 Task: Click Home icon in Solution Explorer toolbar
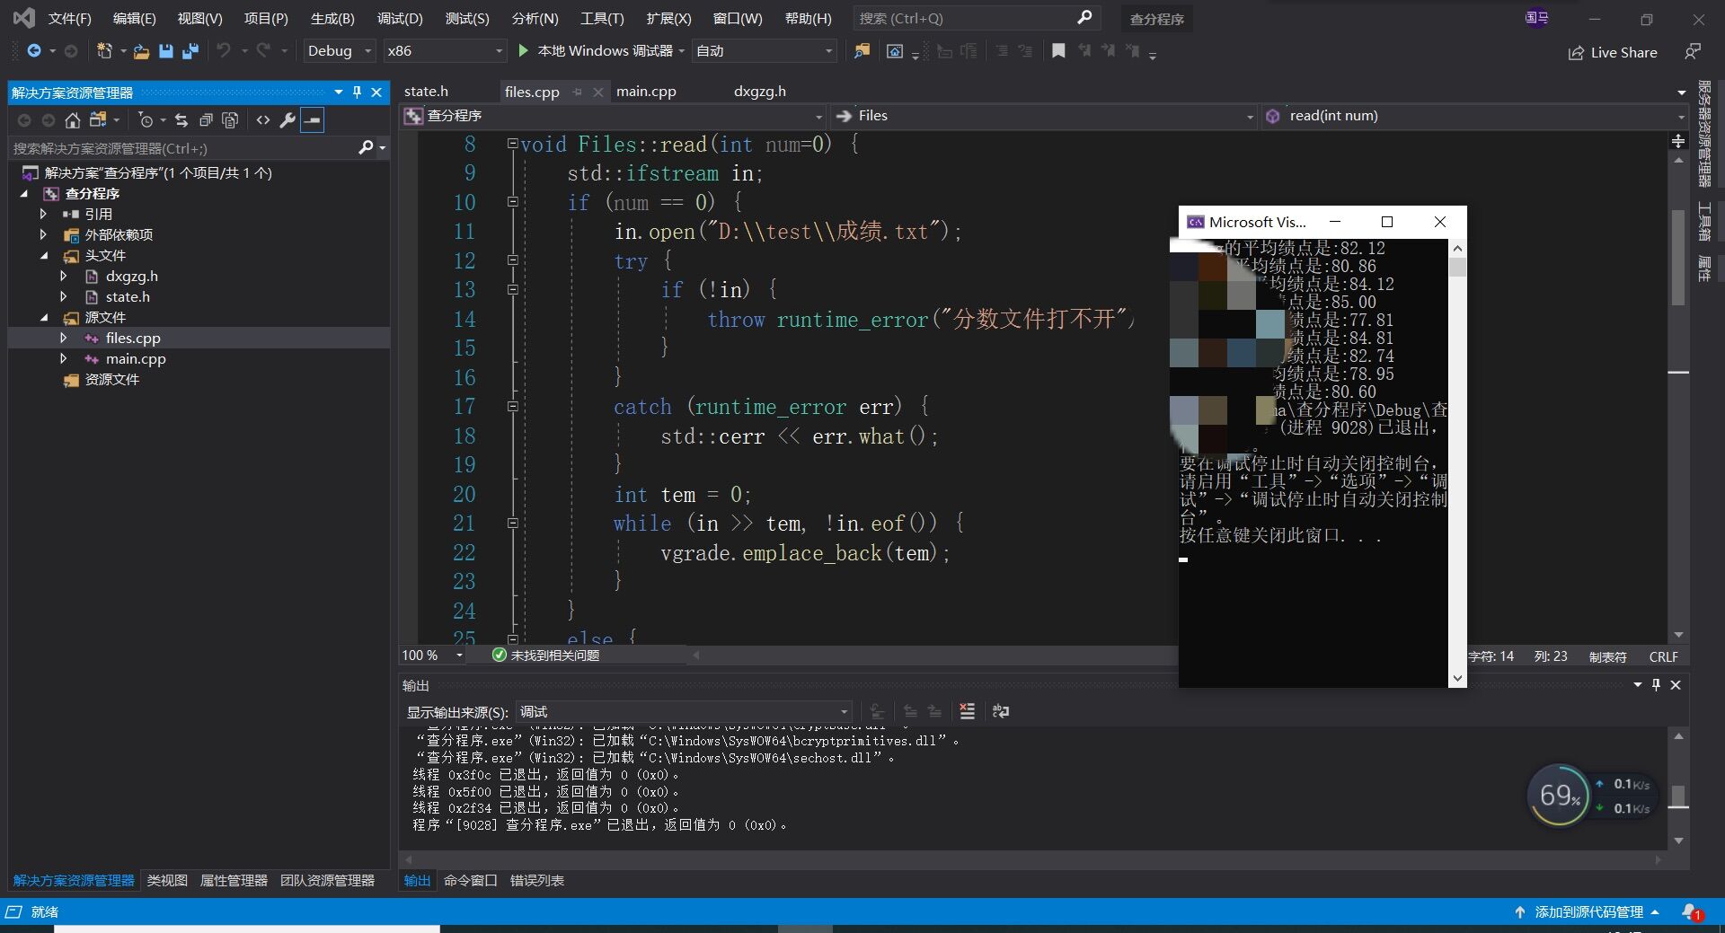73,120
